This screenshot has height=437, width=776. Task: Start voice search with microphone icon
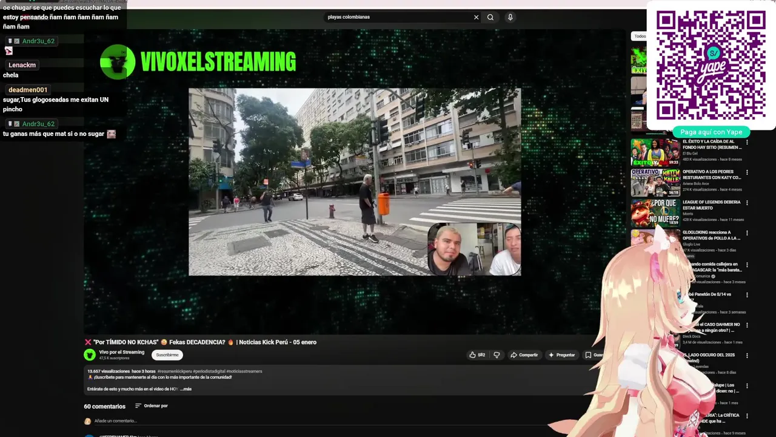510,17
